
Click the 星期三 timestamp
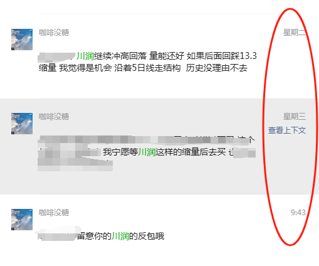(295, 117)
